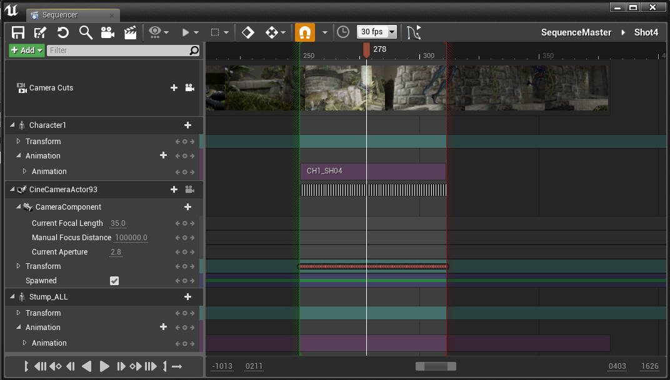Click the timeline zoom scrollbar at the bottom
Screen dimensions: 670x380
(x=436, y=366)
